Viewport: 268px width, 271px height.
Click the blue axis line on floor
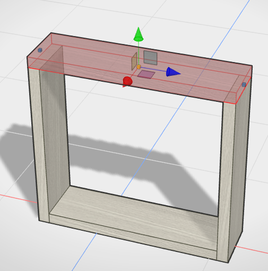tap(159, 138)
